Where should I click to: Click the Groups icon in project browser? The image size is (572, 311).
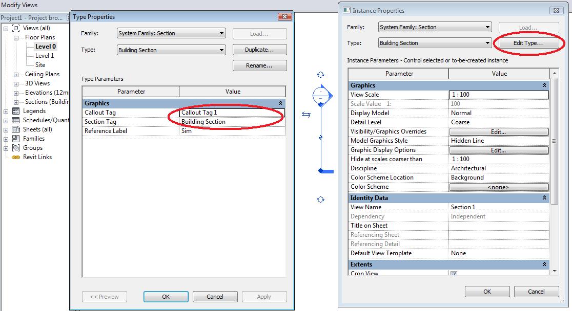tap(16, 148)
